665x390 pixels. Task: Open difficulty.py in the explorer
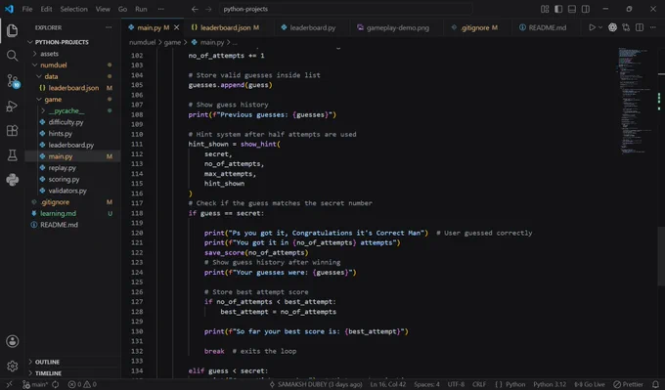(x=66, y=122)
